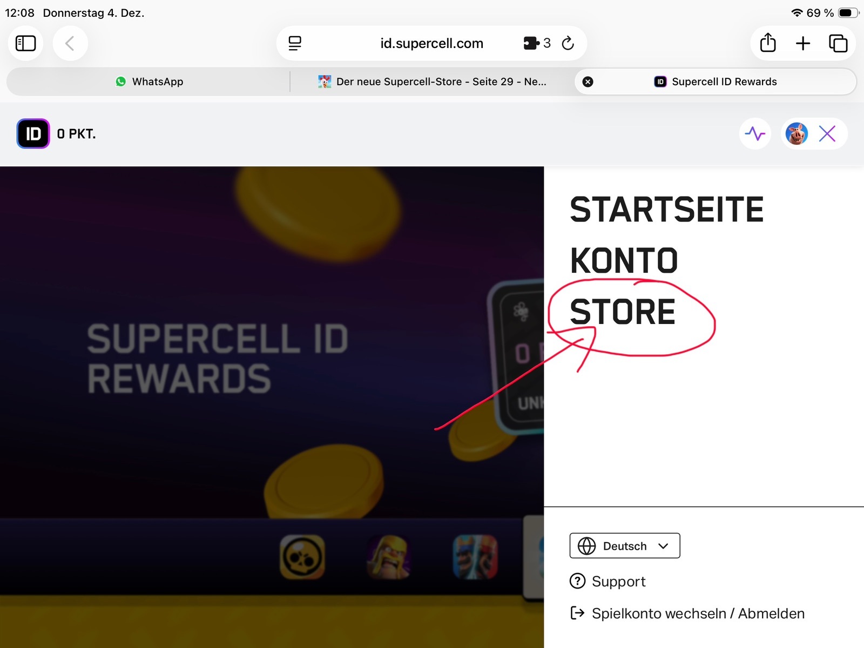Toggle the Safari sidebar panel
Screen dimensions: 864x648
click(x=25, y=43)
